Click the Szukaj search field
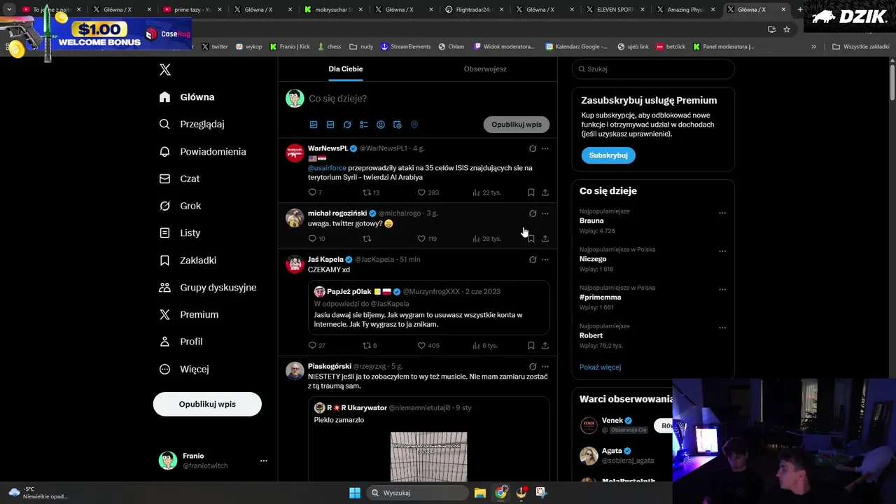The height and width of the screenshot is (504, 896). pos(653,69)
